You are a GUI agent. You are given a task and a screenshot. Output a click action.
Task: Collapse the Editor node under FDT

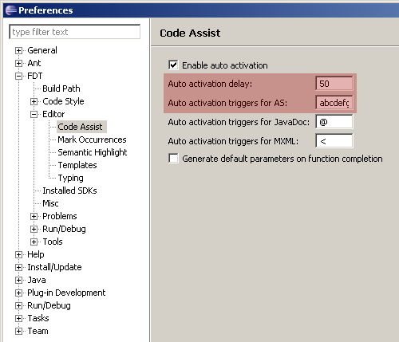(34, 114)
